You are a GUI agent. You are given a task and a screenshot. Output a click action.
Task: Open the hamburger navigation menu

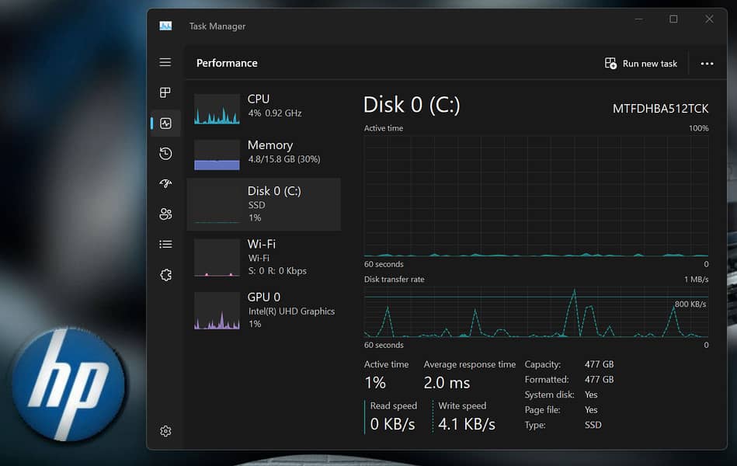click(x=165, y=62)
